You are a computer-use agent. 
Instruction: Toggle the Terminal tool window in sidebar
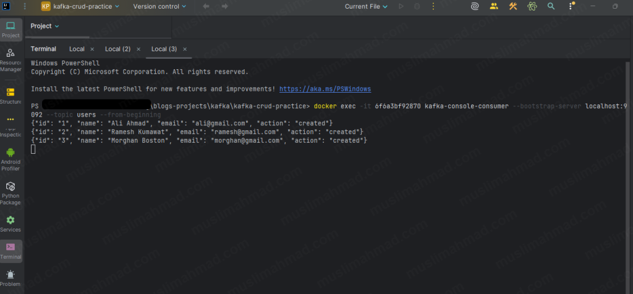tap(11, 251)
